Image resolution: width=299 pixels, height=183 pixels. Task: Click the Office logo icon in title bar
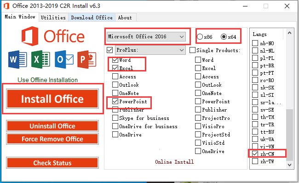[x=6, y=6]
